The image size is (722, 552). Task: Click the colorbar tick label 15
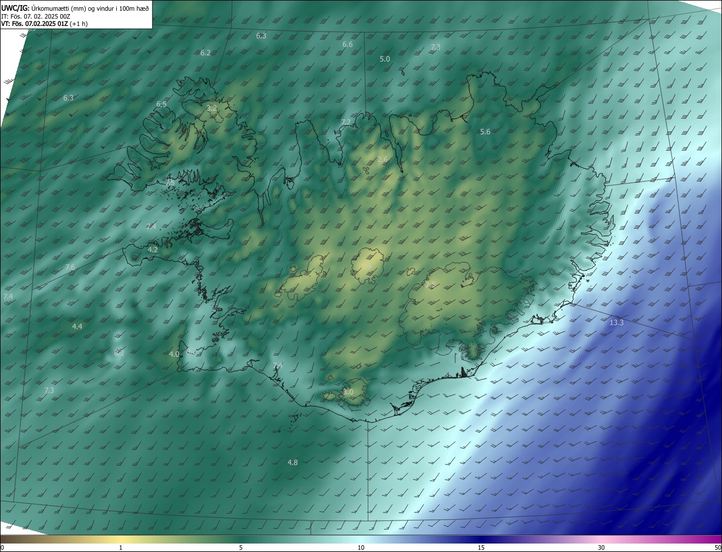(x=481, y=547)
